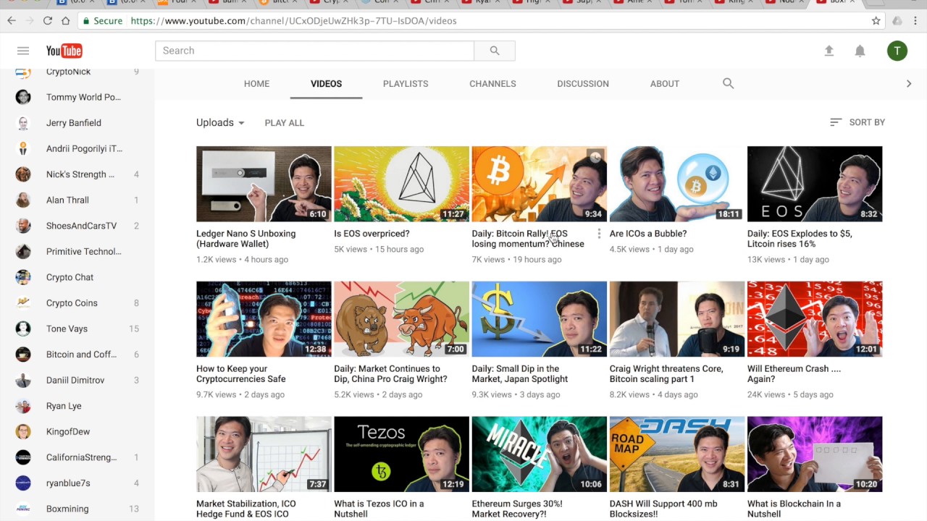The image size is (927, 521).
Task: Open the Are ICOs a Bubble? thumbnail
Action: 677,184
